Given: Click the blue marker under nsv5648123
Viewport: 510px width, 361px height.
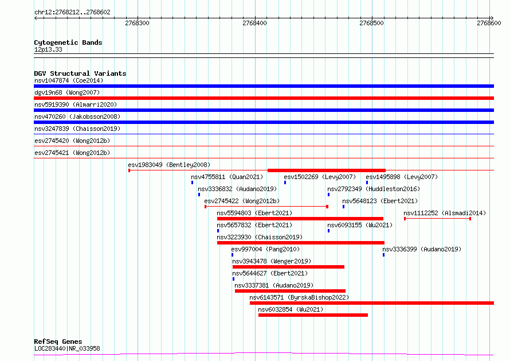Looking at the screenshot, I should tap(343, 207).
